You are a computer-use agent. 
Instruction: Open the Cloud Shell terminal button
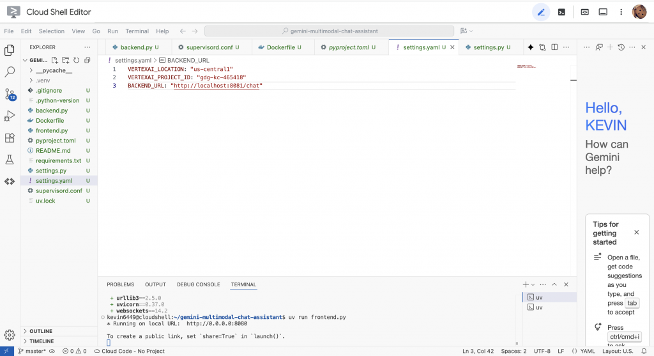coord(562,12)
